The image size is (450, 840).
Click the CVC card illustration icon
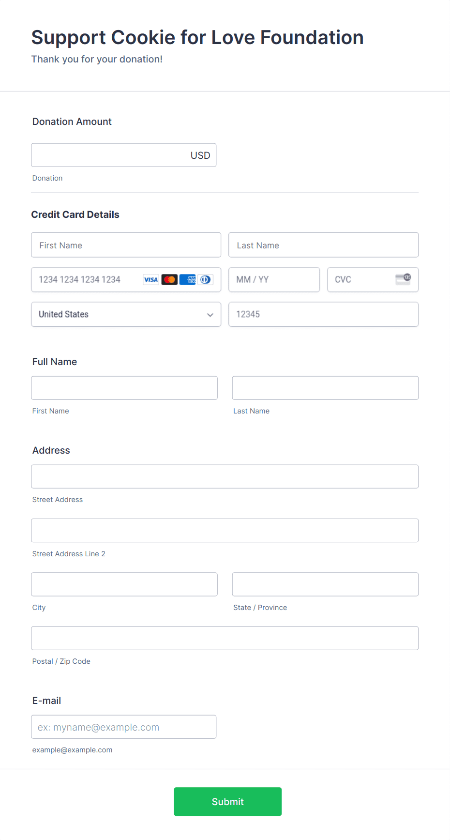click(403, 279)
